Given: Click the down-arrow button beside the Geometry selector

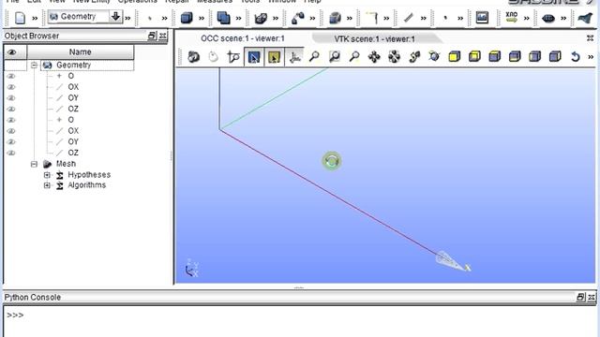Looking at the screenshot, I should coord(115,17).
